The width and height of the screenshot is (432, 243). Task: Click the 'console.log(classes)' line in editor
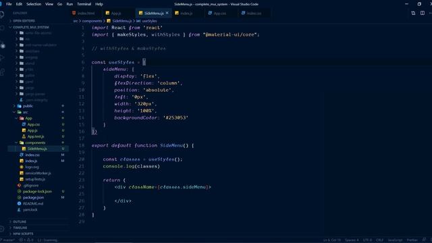[x=131, y=166]
